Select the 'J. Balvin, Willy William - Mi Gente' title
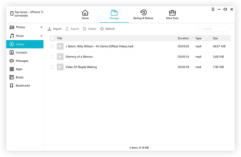Image resolution: width=241 pixels, height=157 pixels. coord(100,46)
